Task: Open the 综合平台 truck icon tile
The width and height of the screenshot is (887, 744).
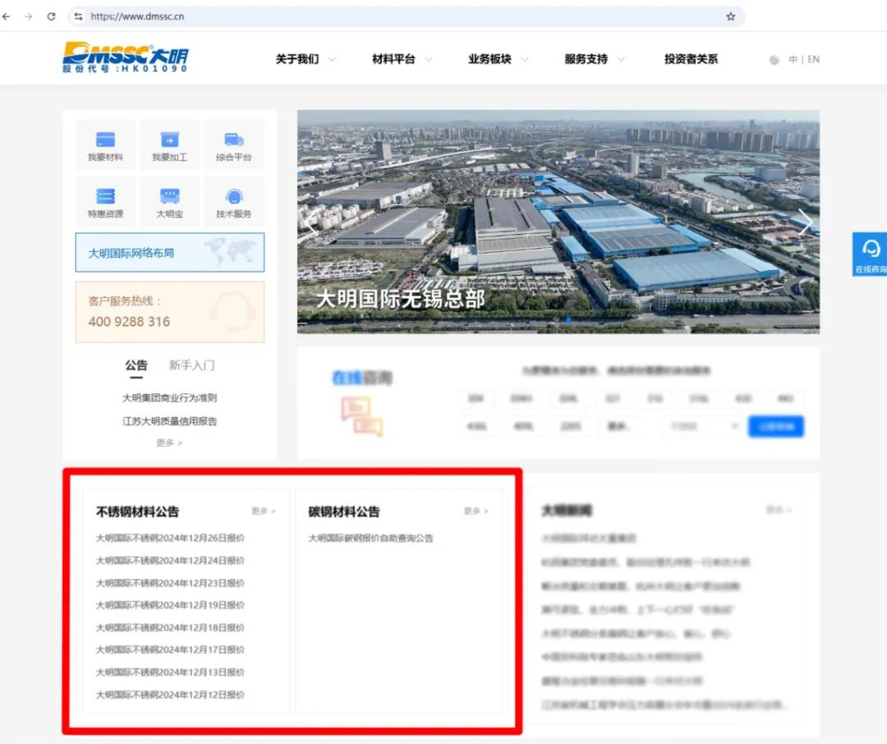Action: pos(233,145)
